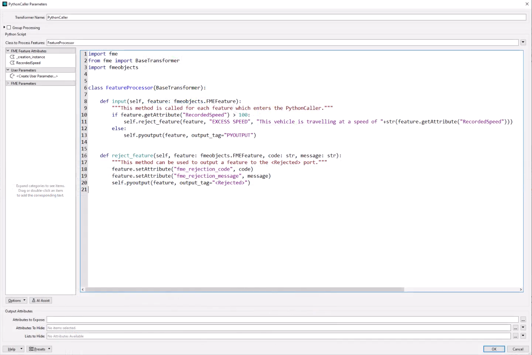Click the Class to Process Features field

coord(282,42)
